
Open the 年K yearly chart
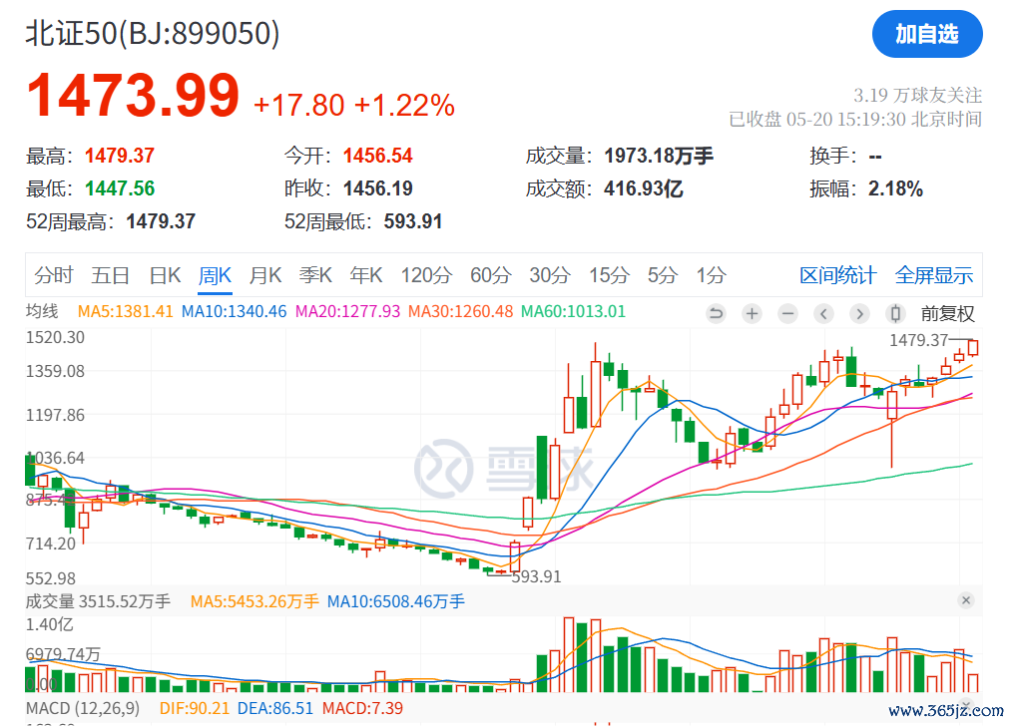pyautogui.click(x=366, y=276)
